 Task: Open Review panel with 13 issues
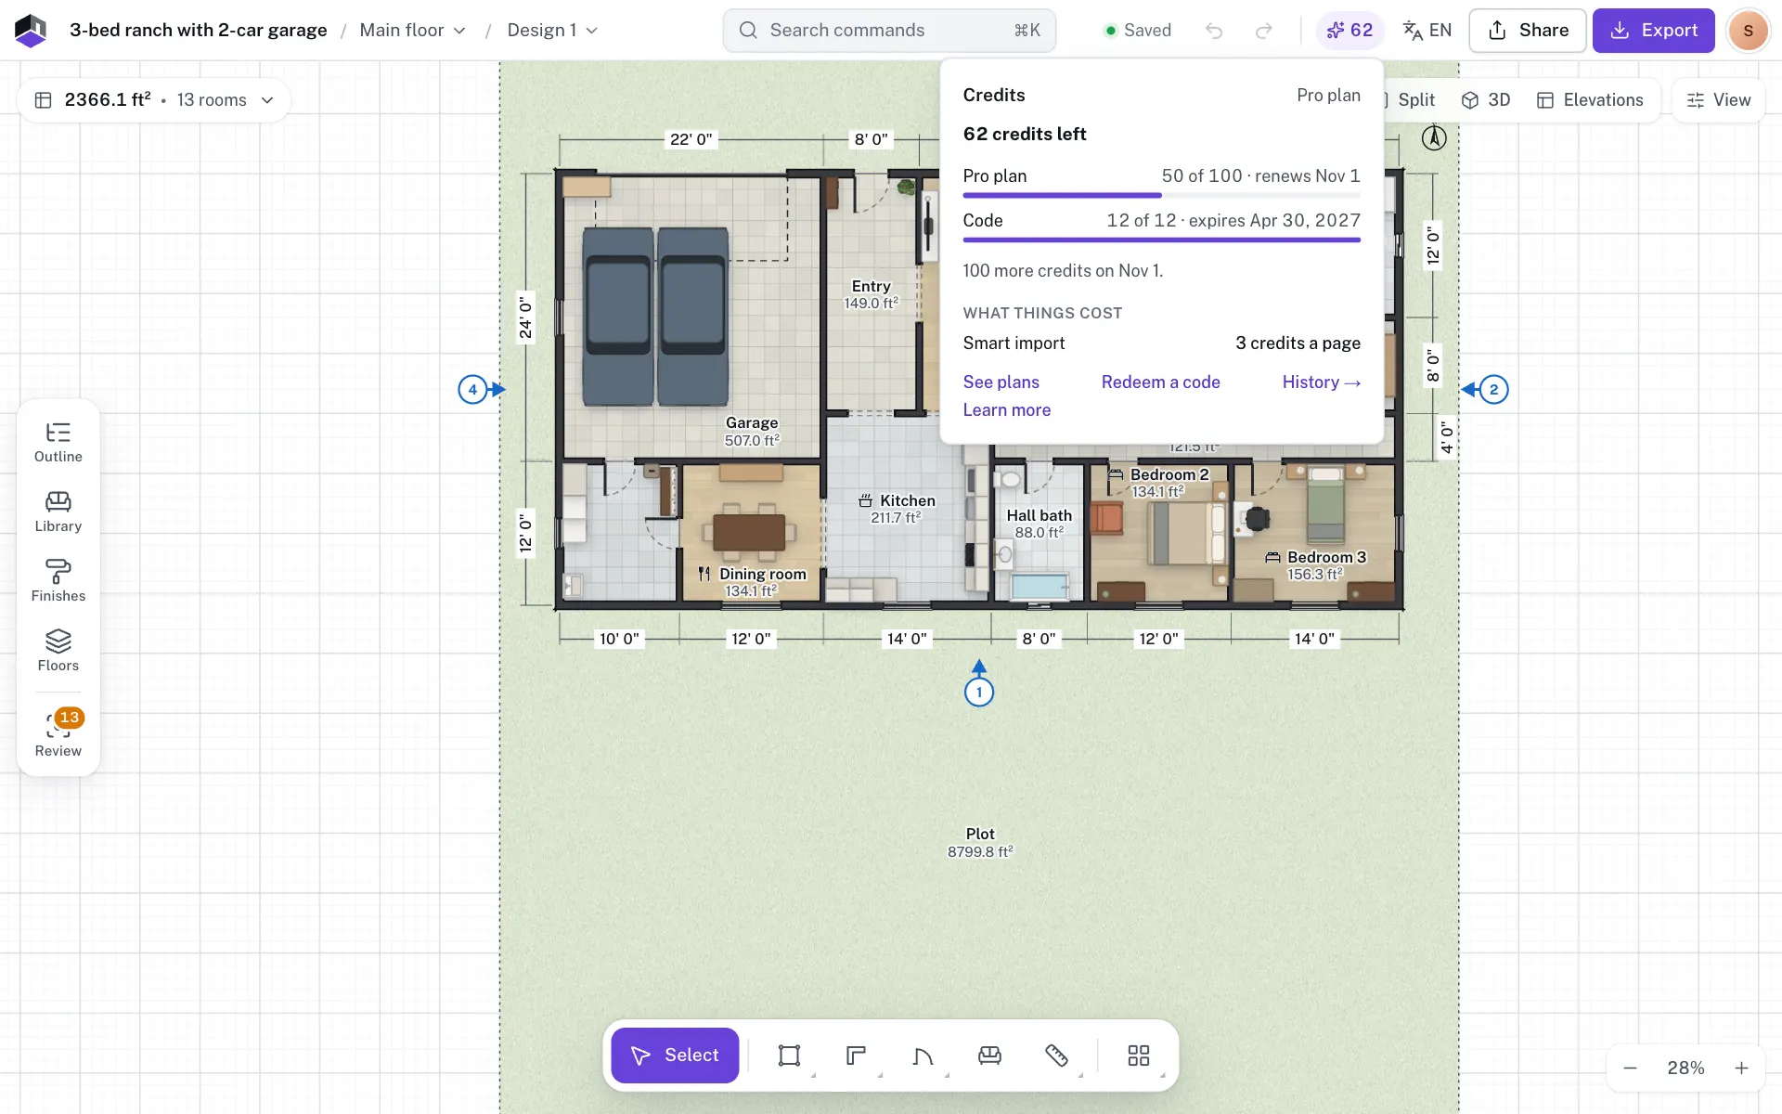pyautogui.click(x=58, y=734)
